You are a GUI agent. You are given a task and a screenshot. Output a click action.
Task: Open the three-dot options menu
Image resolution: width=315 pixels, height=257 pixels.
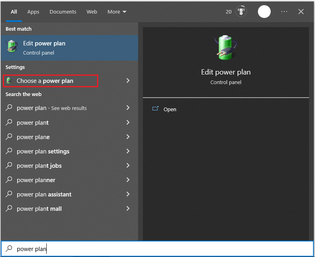coord(284,12)
